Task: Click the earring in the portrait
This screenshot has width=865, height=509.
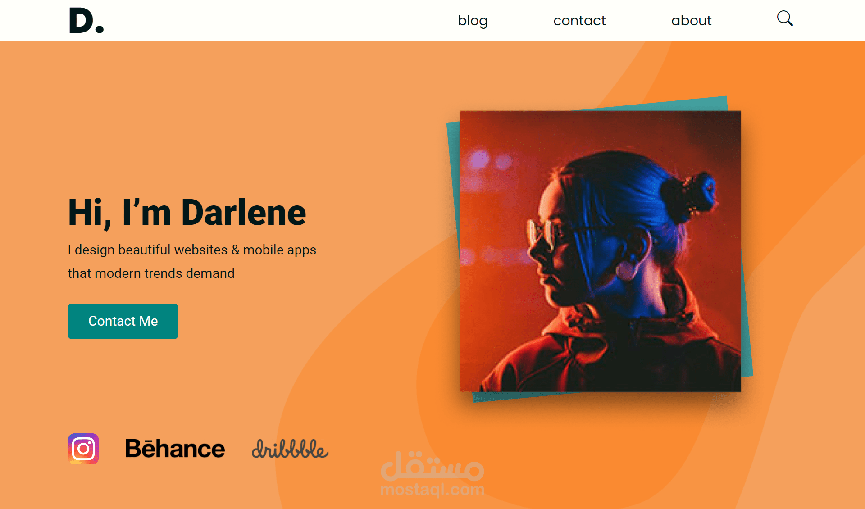Action: [627, 269]
